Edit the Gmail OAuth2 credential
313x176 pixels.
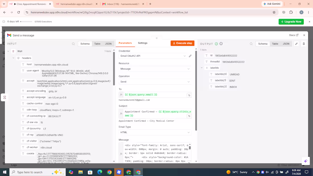190,56
